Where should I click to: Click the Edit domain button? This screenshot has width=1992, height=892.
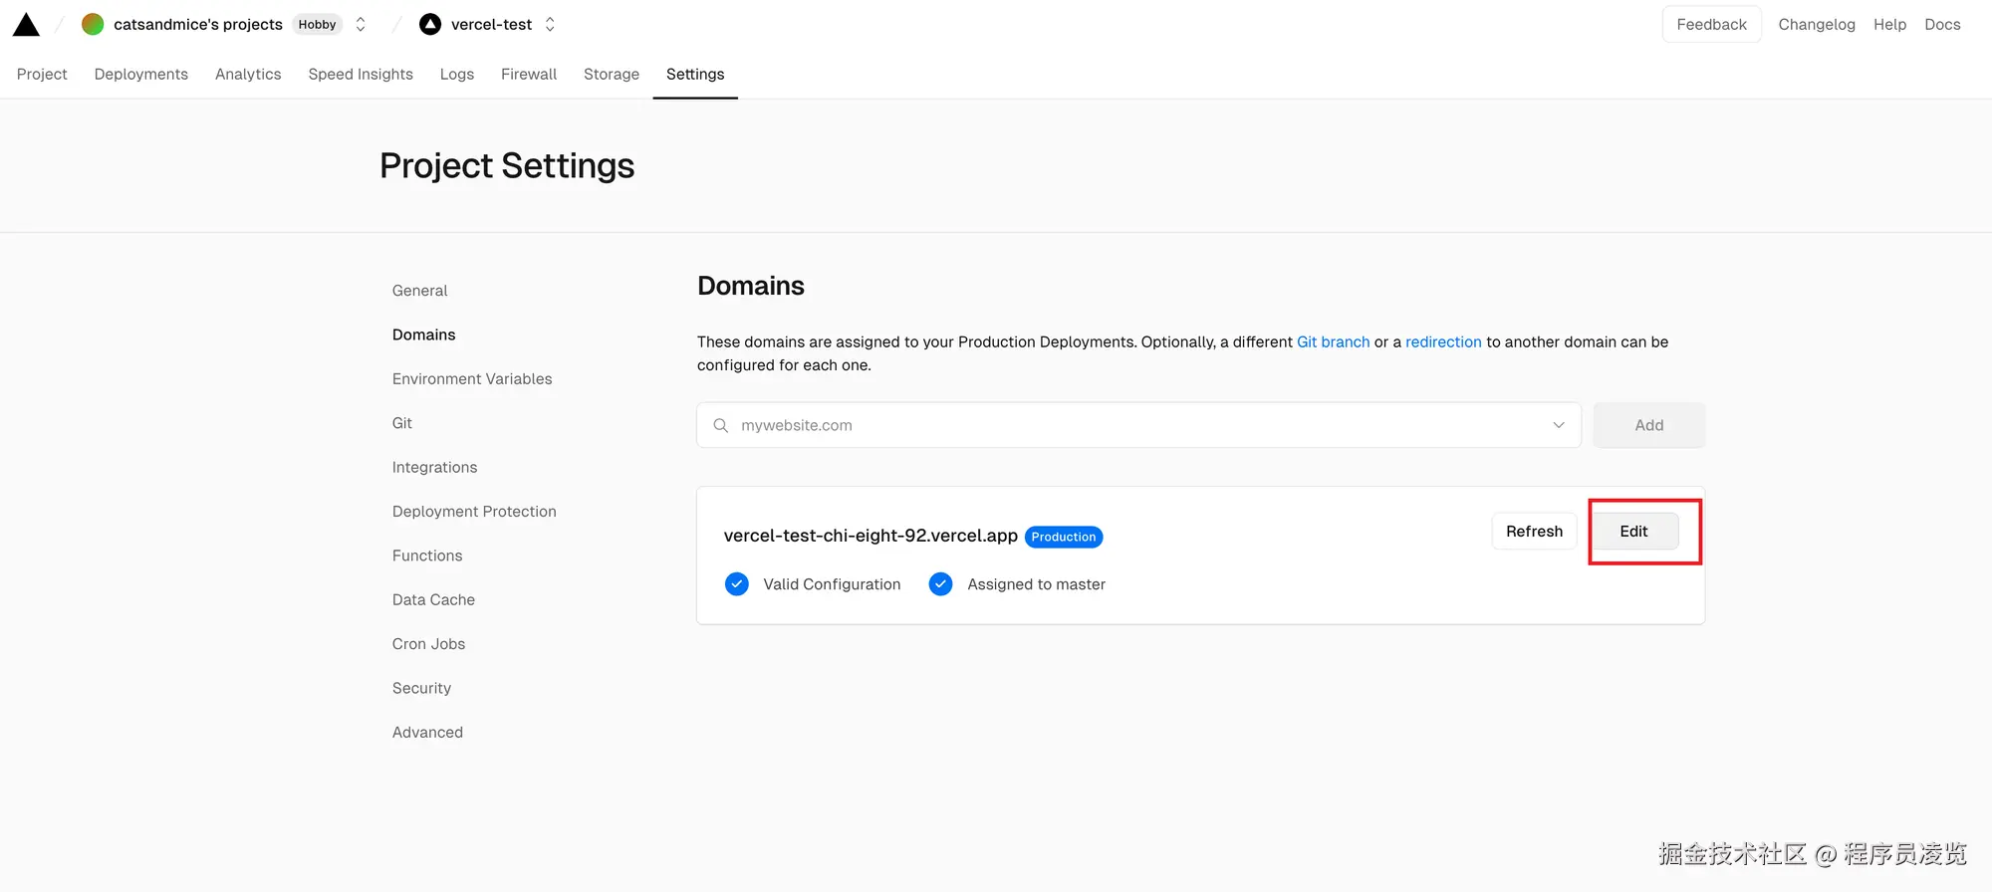pyautogui.click(x=1633, y=532)
